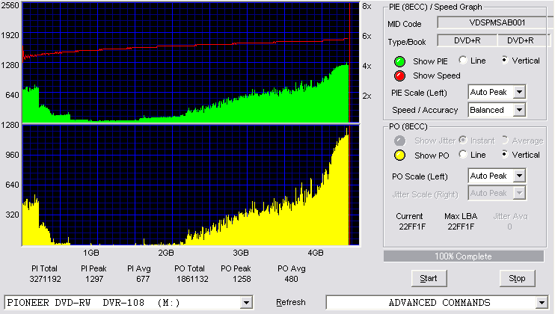
Task: Toggle the green Show PIE indicator
Action: coord(399,61)
